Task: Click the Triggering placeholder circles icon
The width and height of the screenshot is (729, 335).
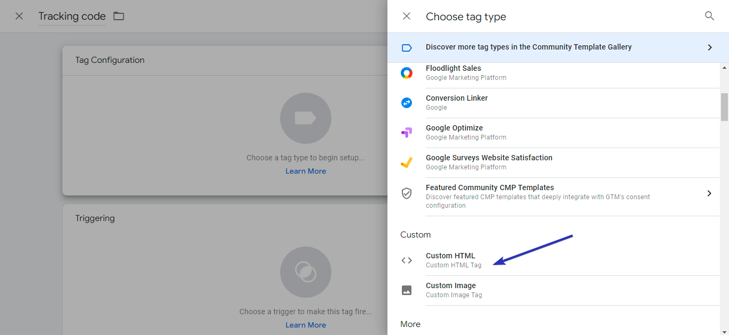Action: point(306,272)
